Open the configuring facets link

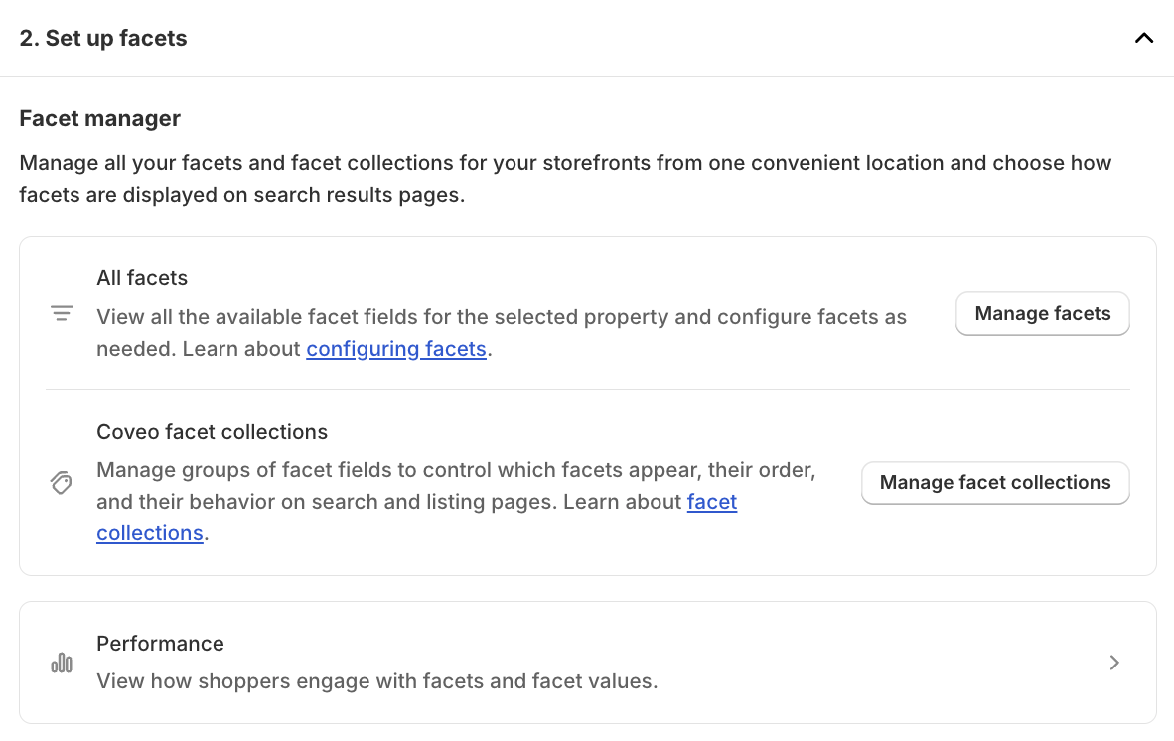pyautogui.click(x=395, y=348)
